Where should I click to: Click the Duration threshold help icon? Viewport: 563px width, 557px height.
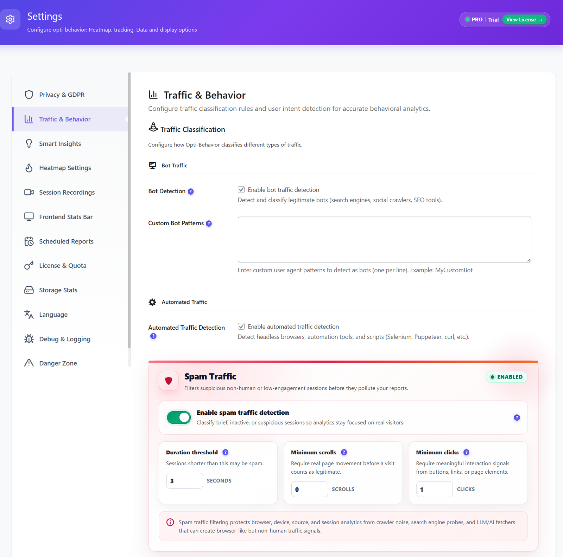(226, 452)
